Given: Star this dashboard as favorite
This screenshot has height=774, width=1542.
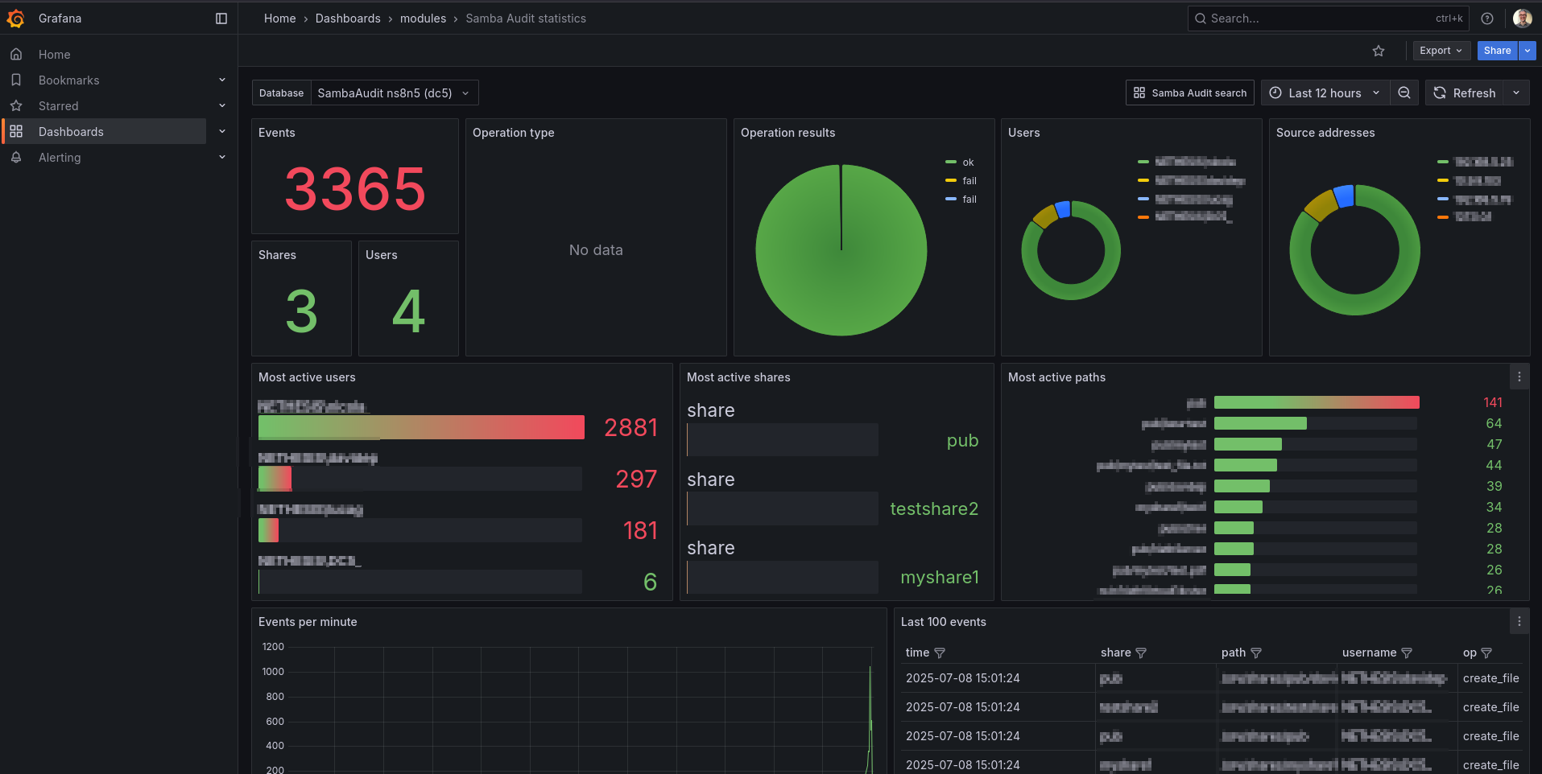Looking at the screenshot, I should tap(1379, 51).
